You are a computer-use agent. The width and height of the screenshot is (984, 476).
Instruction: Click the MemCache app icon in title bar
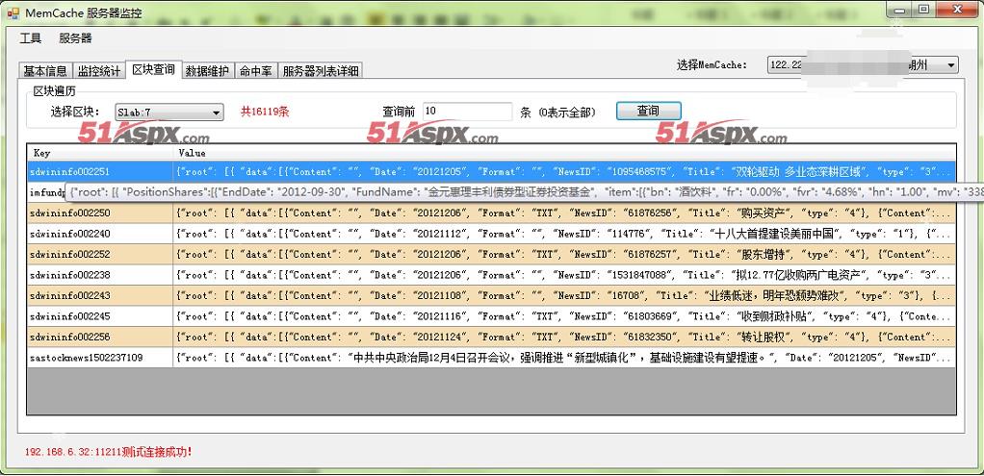point(13,13)
